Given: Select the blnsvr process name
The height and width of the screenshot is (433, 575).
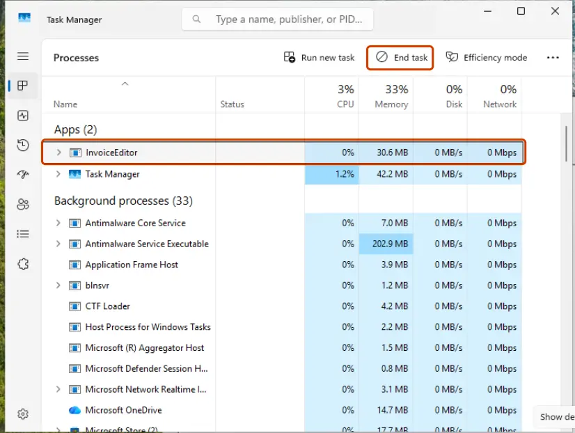Looking at the screenshot, I should coord(97,285).
